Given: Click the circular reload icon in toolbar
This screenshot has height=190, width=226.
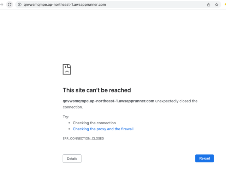Looking at the screenshot, I should pyautogui.click(x=10, y=5).
